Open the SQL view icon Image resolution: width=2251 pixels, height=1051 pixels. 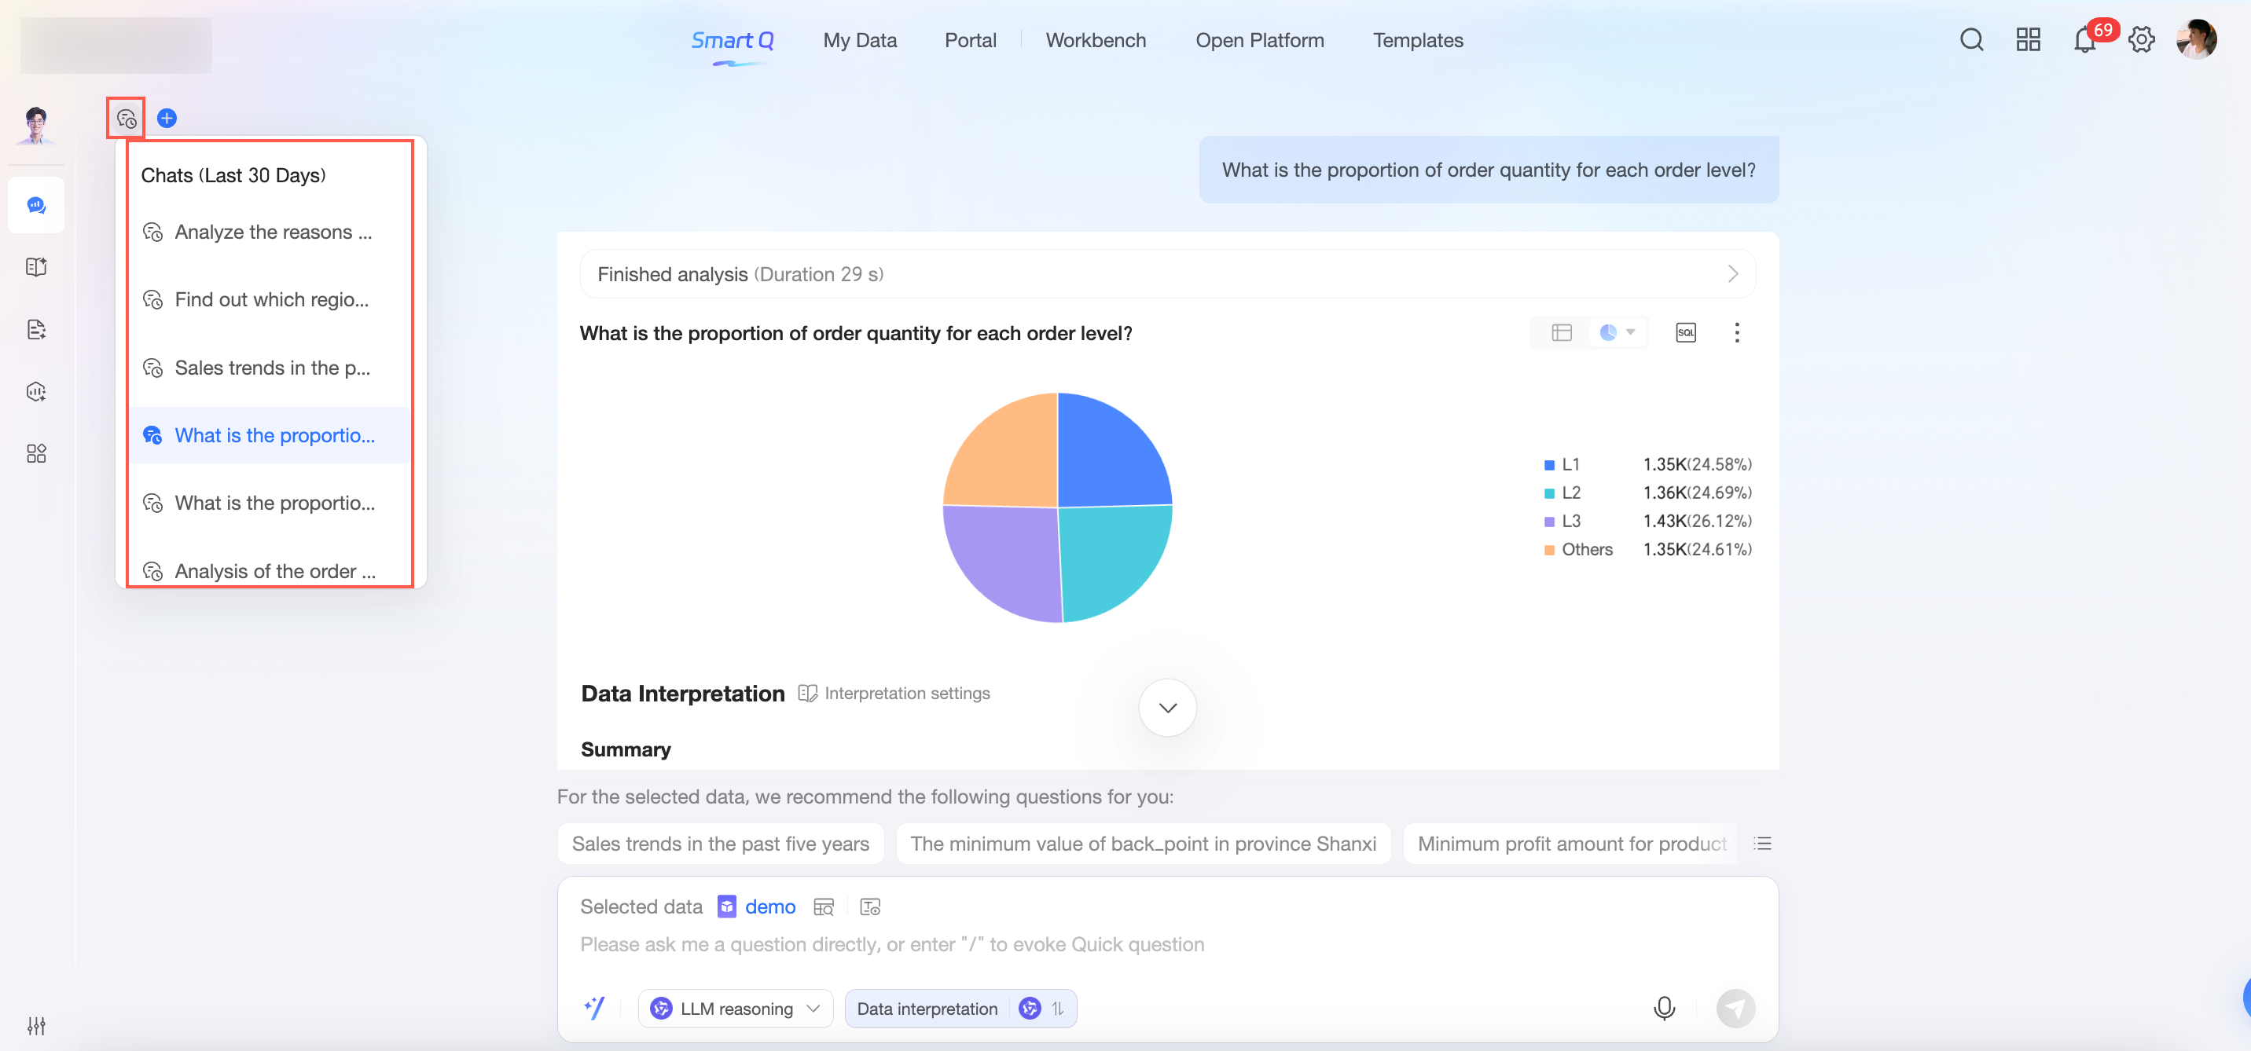1686,332
